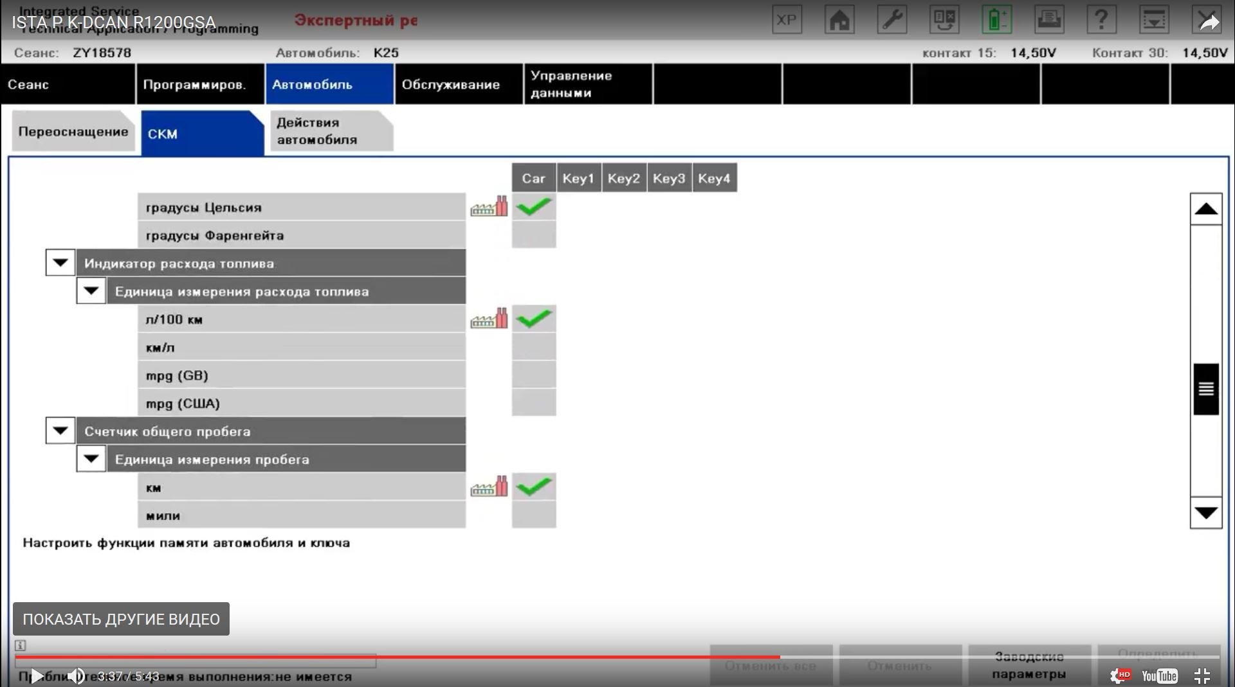Click the XP icon in toolbar
This screenshot has width=1235, height=687.
click(787, 21)
